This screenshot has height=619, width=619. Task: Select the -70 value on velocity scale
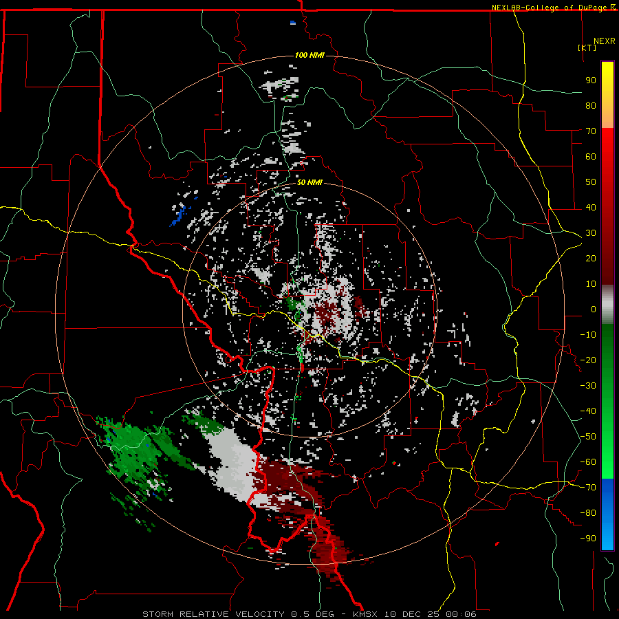point(588,488)
